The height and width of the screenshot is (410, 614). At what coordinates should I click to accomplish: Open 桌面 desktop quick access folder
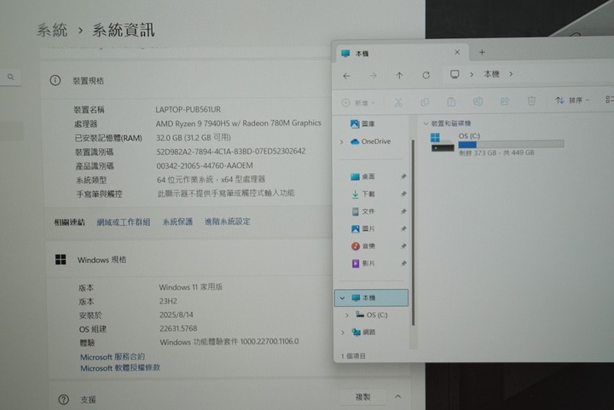click(x=362, y=176)
